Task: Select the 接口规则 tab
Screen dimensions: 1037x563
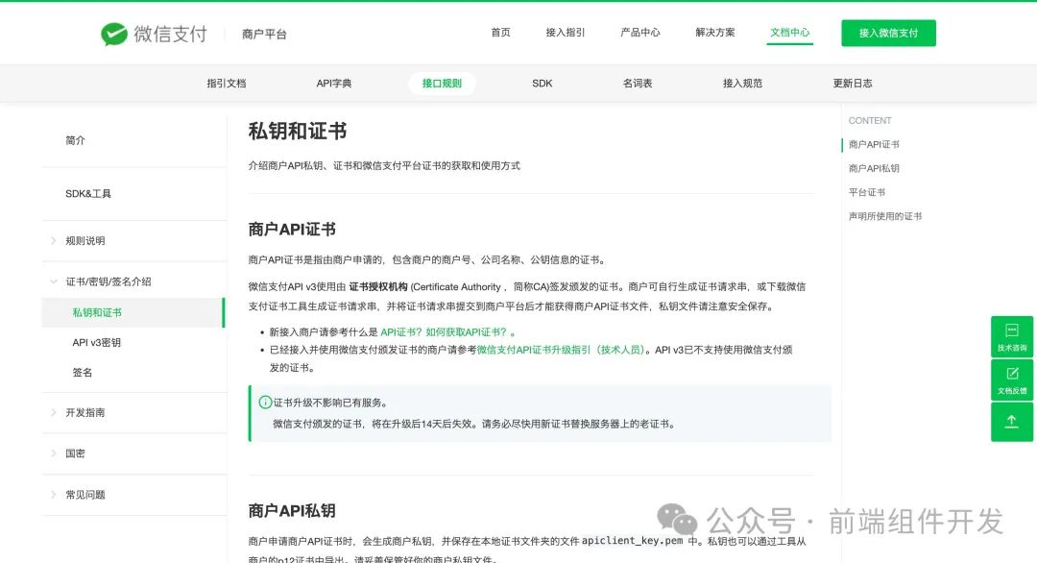Action: point(442,84)
